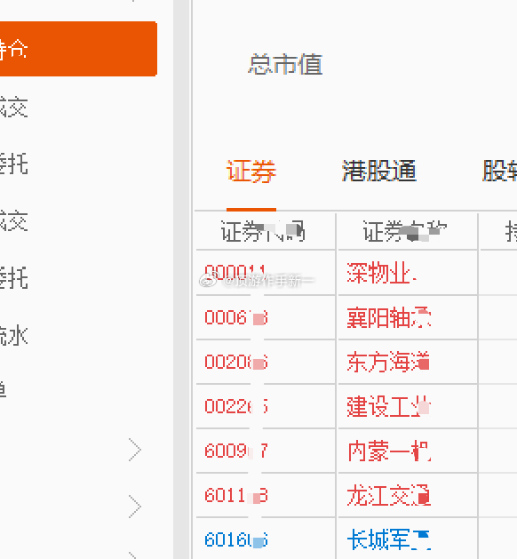Select stock name 长城军工
517x559 pixels.
point(389,539)
